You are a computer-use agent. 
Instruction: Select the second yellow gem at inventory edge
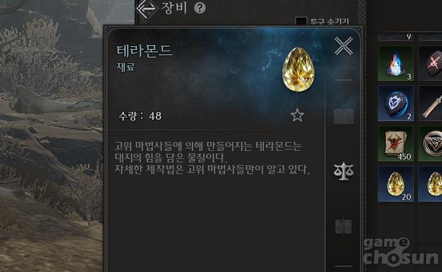(x=430, y=184)
